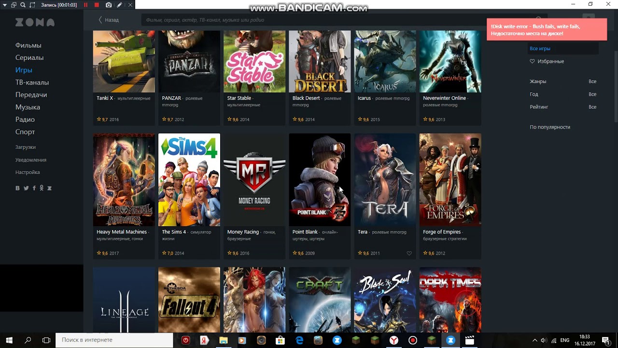Open the Black Desert game cover
Image resolution: width=618 pixels, height=348 pixels.
[320, 61]
